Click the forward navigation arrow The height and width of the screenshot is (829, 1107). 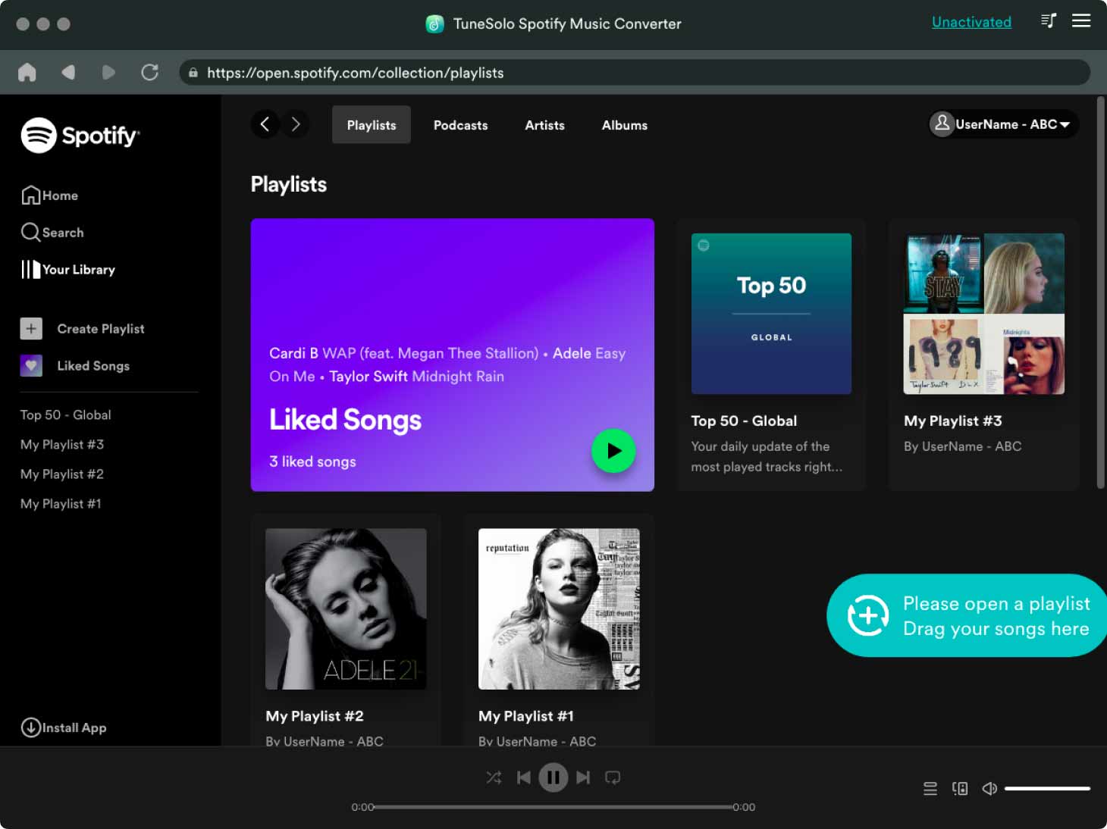[296, 124]
